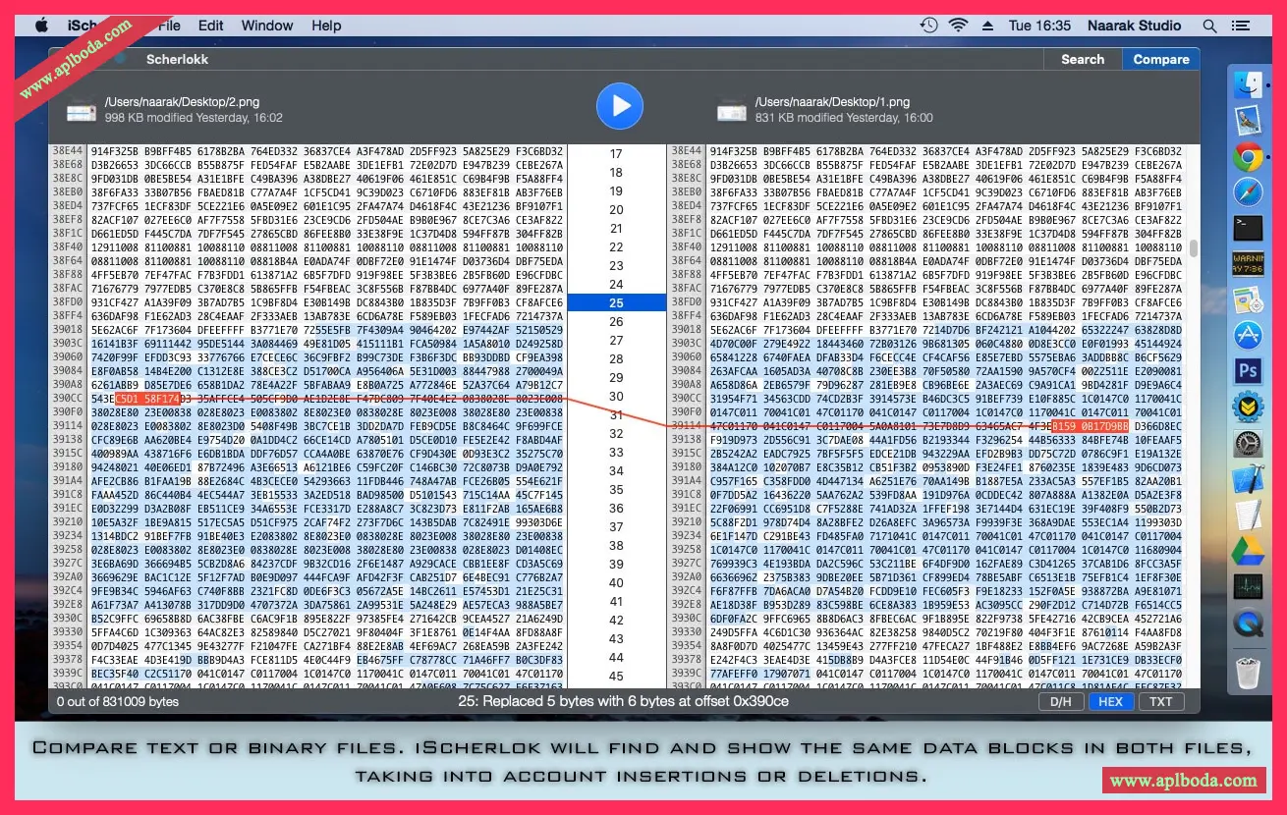Viewport: 1287px width, 815px height.
Task: Click the 2.png file icon on left
Action: click(81, 110)
